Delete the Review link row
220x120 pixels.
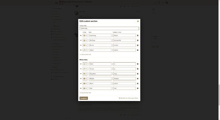(138, 45)
